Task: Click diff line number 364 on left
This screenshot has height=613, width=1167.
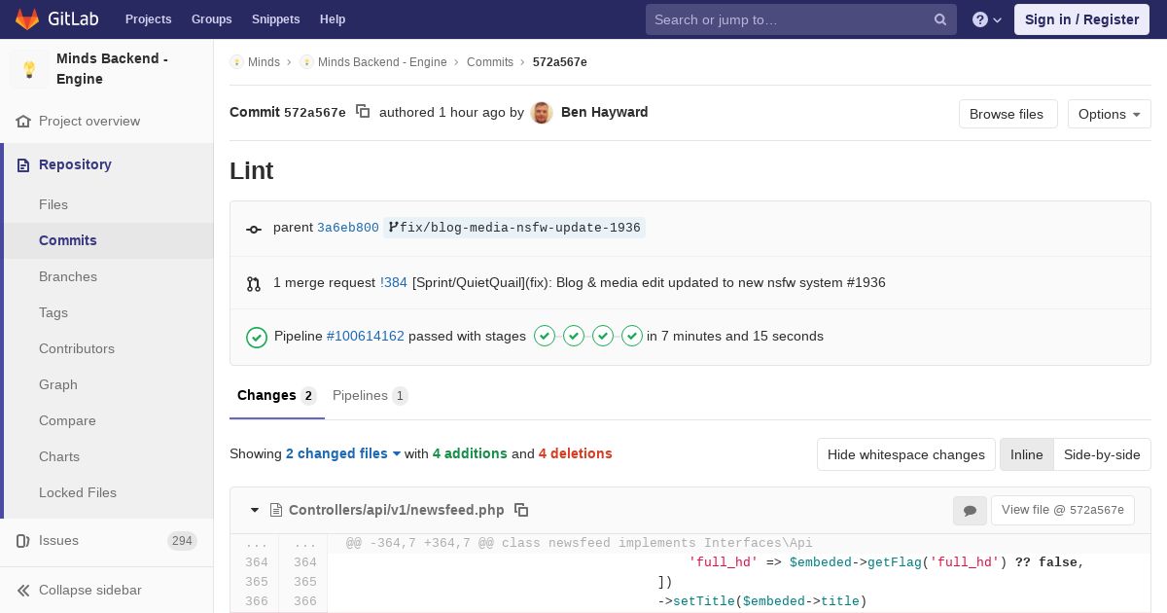Action: click(x=257, y=562)
